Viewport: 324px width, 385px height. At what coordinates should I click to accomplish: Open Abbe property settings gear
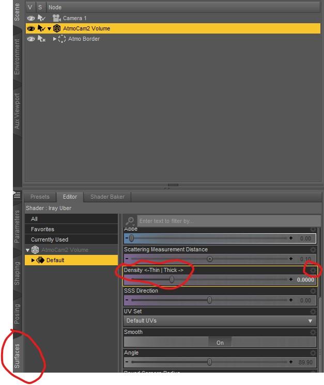313,229
